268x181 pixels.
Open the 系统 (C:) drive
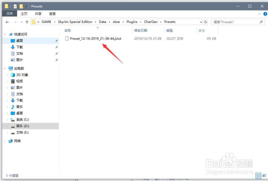23,120
